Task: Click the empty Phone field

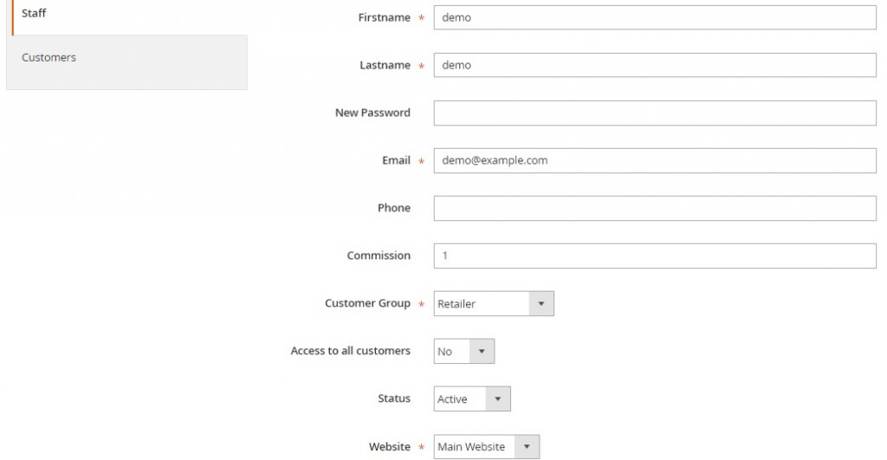Action: (655, 208)
